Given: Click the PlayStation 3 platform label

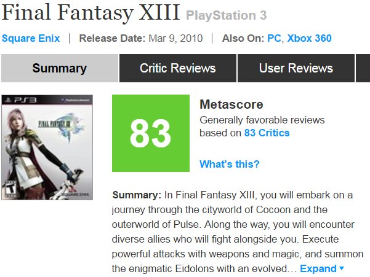Looking at the screenshot, I should 227,15.
